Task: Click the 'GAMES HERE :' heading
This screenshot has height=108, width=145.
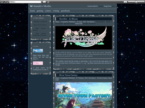Action: 39,18
